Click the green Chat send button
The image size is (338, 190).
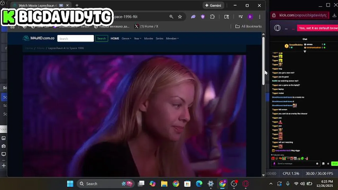click(335, 164)
